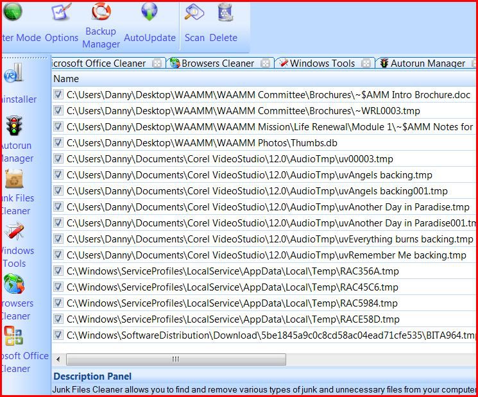Uncheck the ~WRL0003.tmp file checkbox
Screen dimensions: 478x397
click(x=58, y=110)
